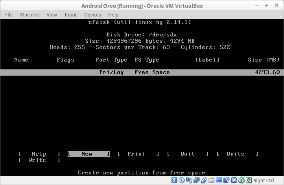Click the Sectors per Track: 63 text

pyautogui.click(x=133, y=47)
